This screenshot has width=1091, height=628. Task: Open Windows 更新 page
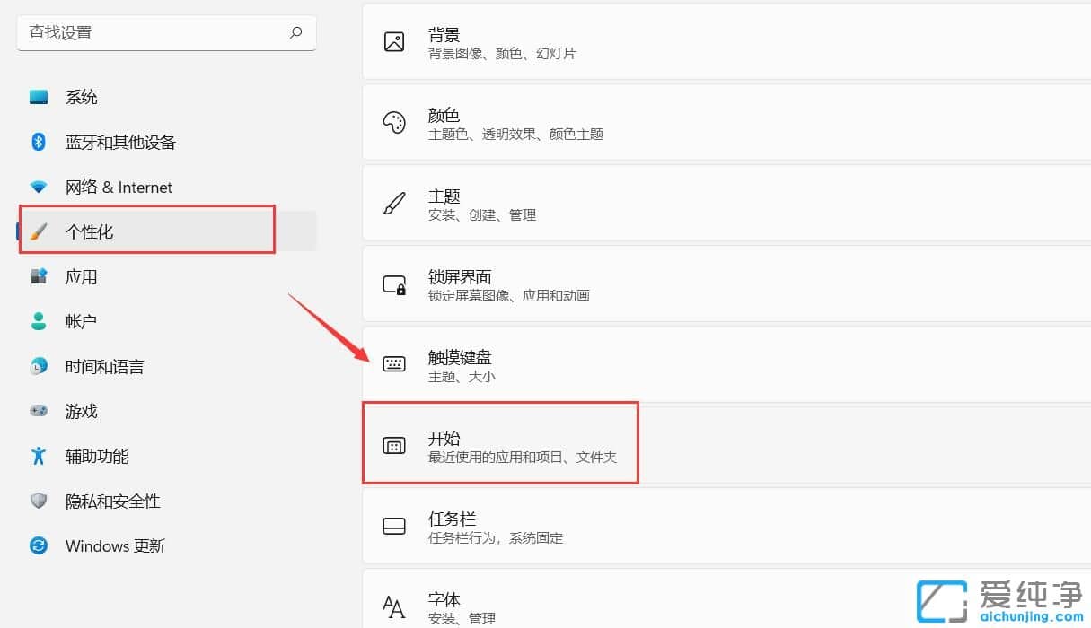[x=167, y=545]
